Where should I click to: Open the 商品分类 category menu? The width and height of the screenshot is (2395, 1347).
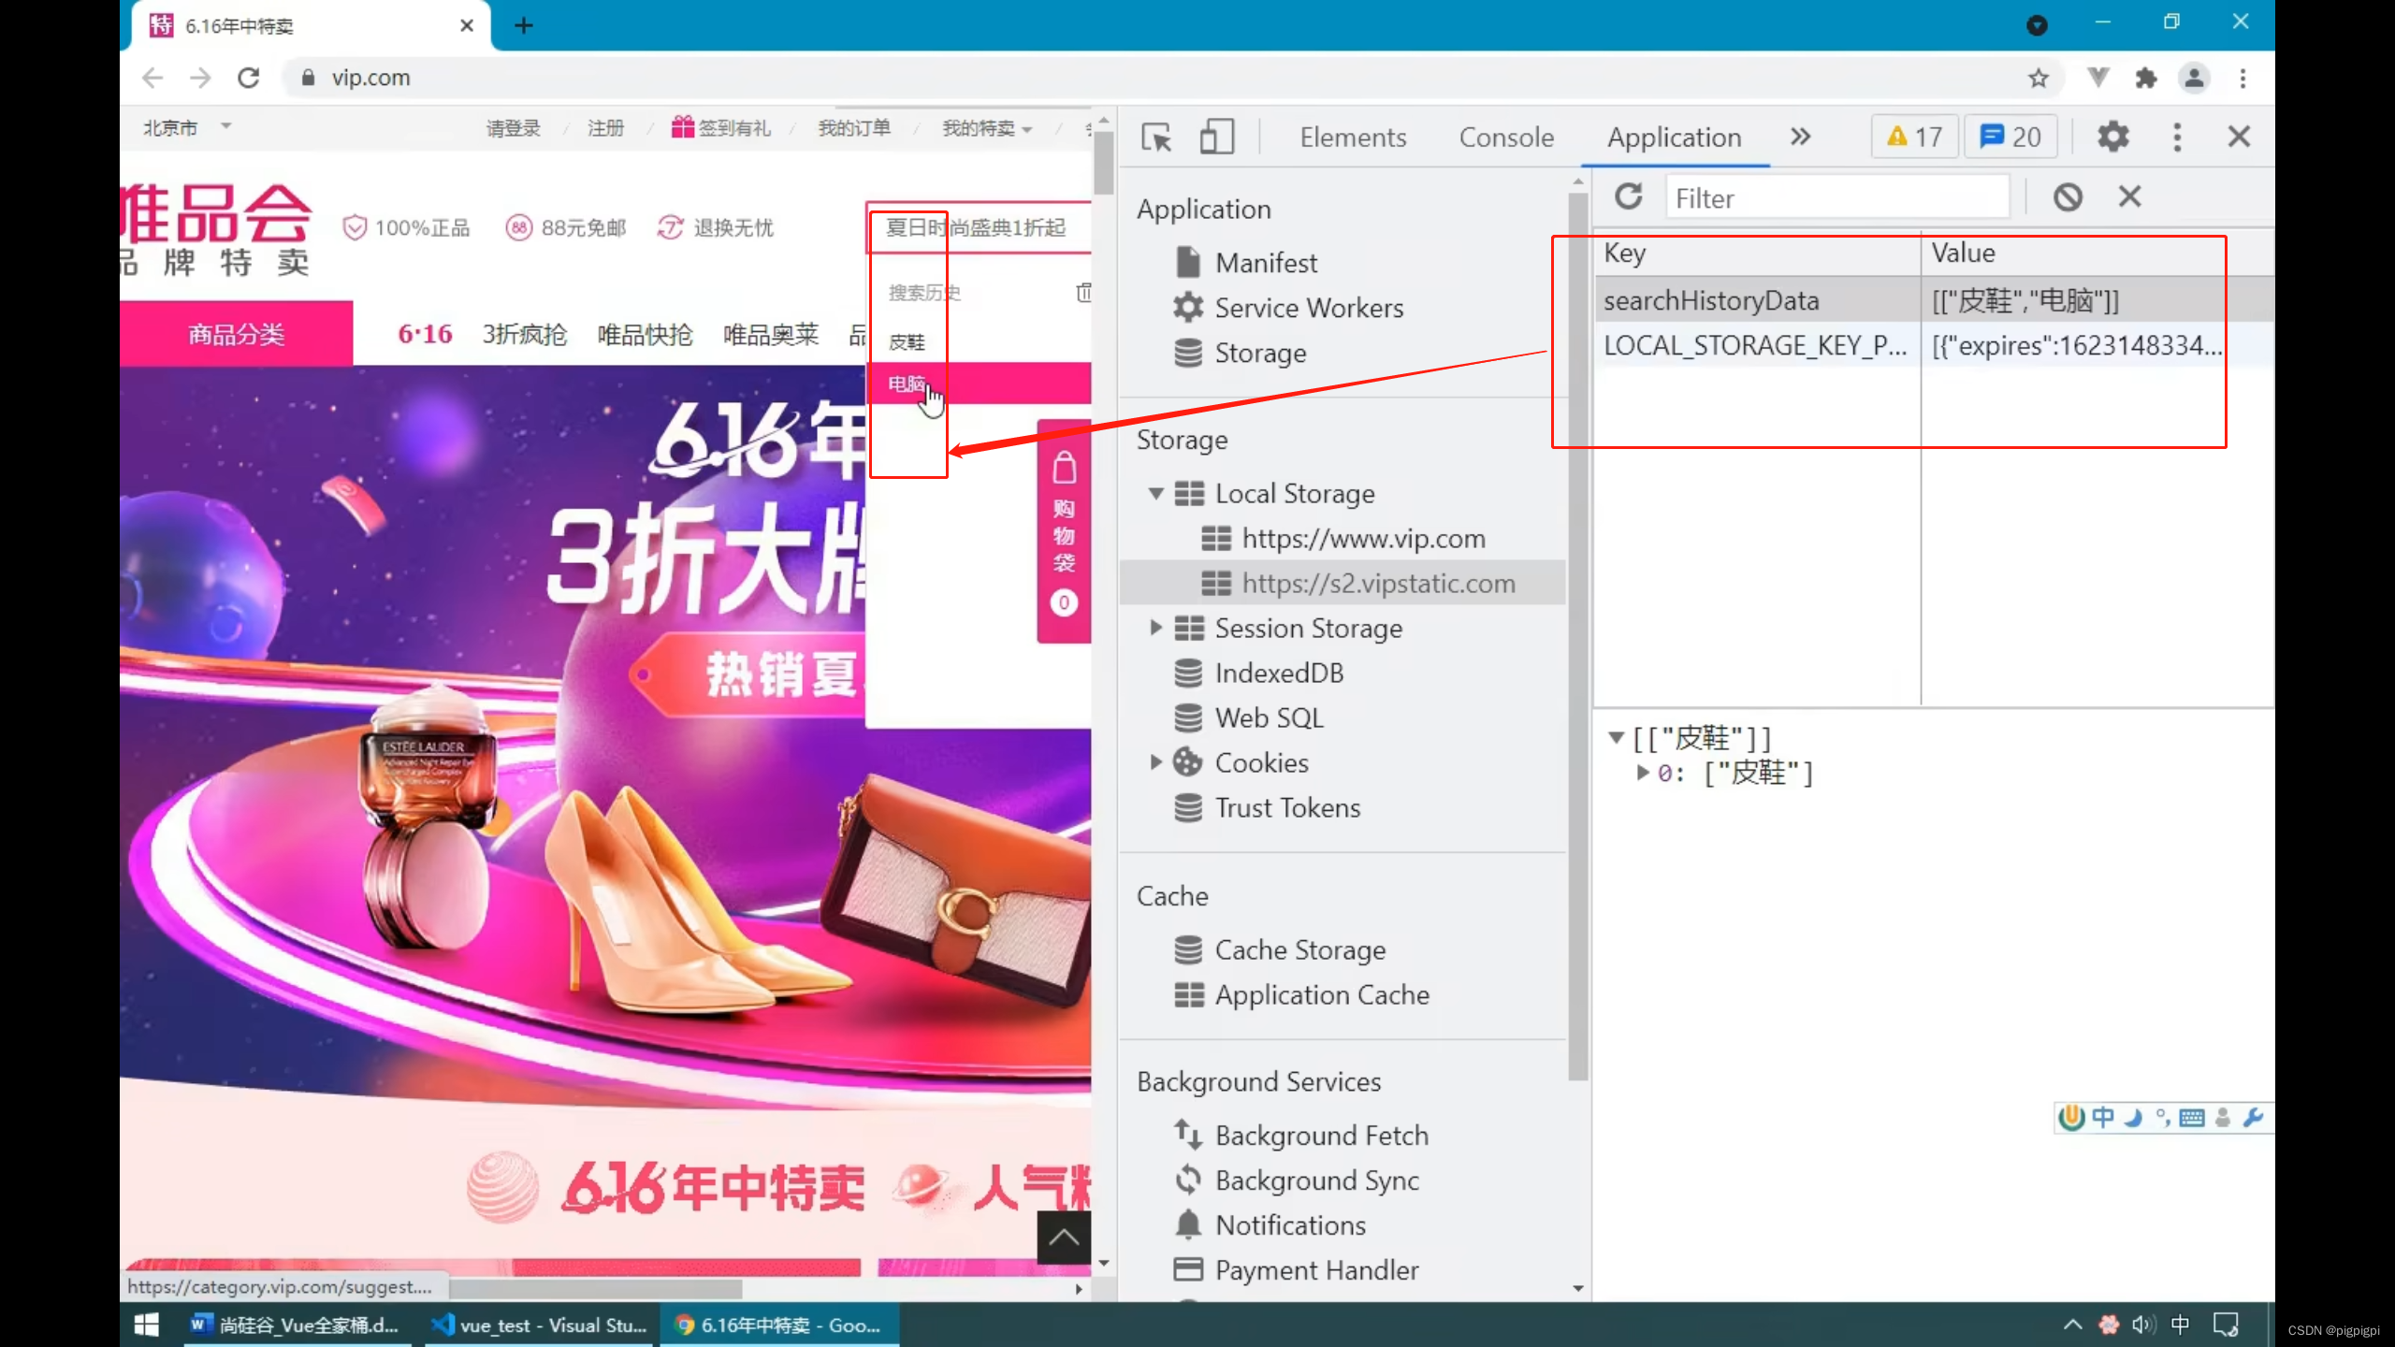236,334
